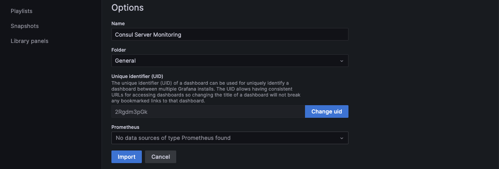Select the 'No data sources' placeholder text
This screenshot has height=169, width=499.
173,138
